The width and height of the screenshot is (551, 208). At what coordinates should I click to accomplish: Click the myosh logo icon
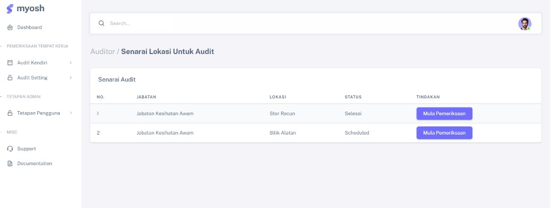pyautogui.click(x=10, y=9)
